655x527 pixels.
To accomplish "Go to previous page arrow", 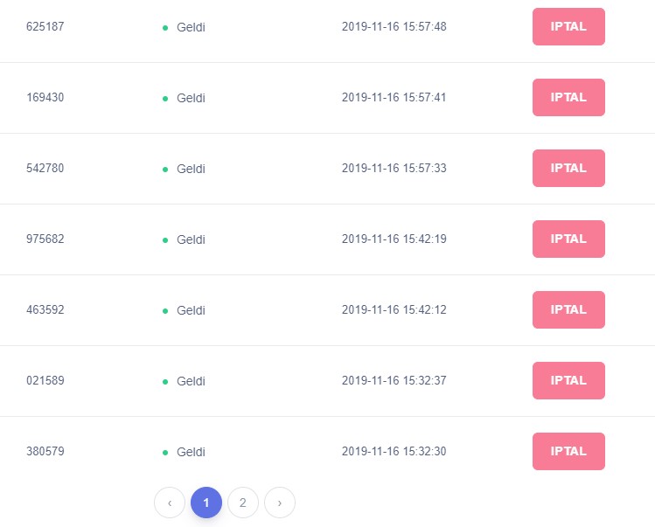I will (x=170, y=503).
